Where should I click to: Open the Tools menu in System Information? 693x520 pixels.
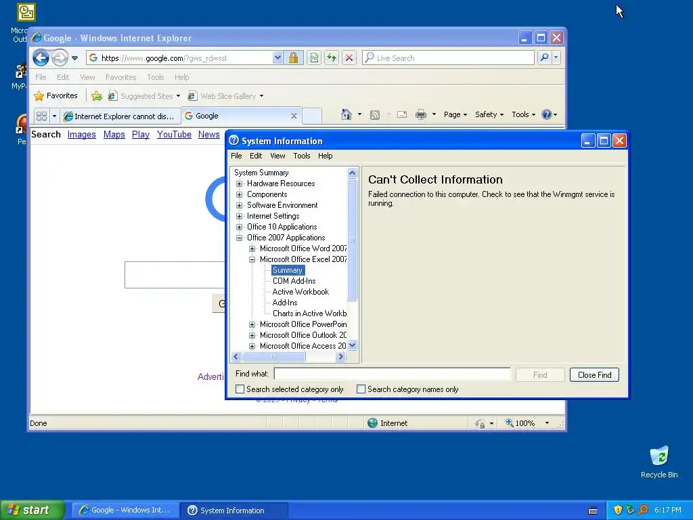click(301, 156)
